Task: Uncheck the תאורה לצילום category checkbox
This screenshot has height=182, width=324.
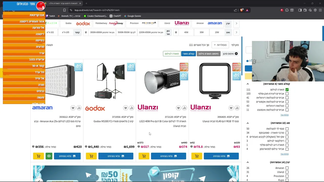Action: [x=287, y=90]
